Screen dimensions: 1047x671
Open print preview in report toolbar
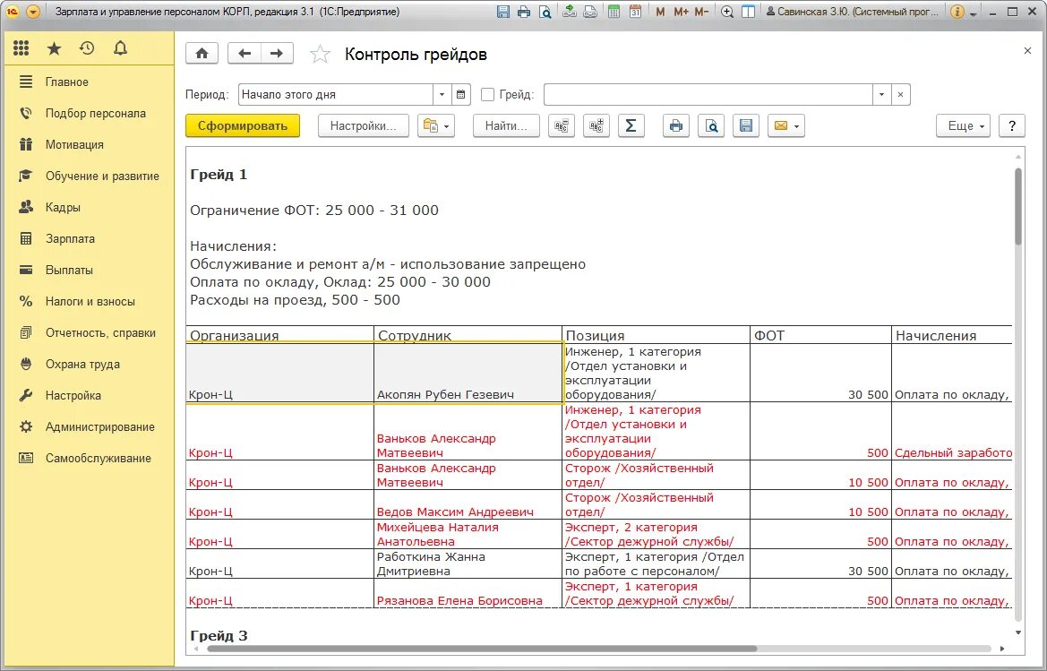click(x=711, y=125)
